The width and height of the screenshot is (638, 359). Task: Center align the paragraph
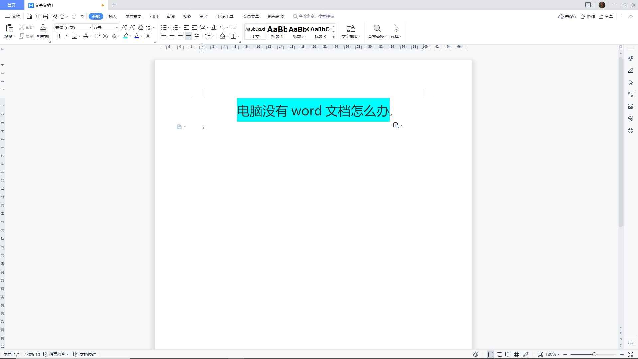tap(172, 36)
